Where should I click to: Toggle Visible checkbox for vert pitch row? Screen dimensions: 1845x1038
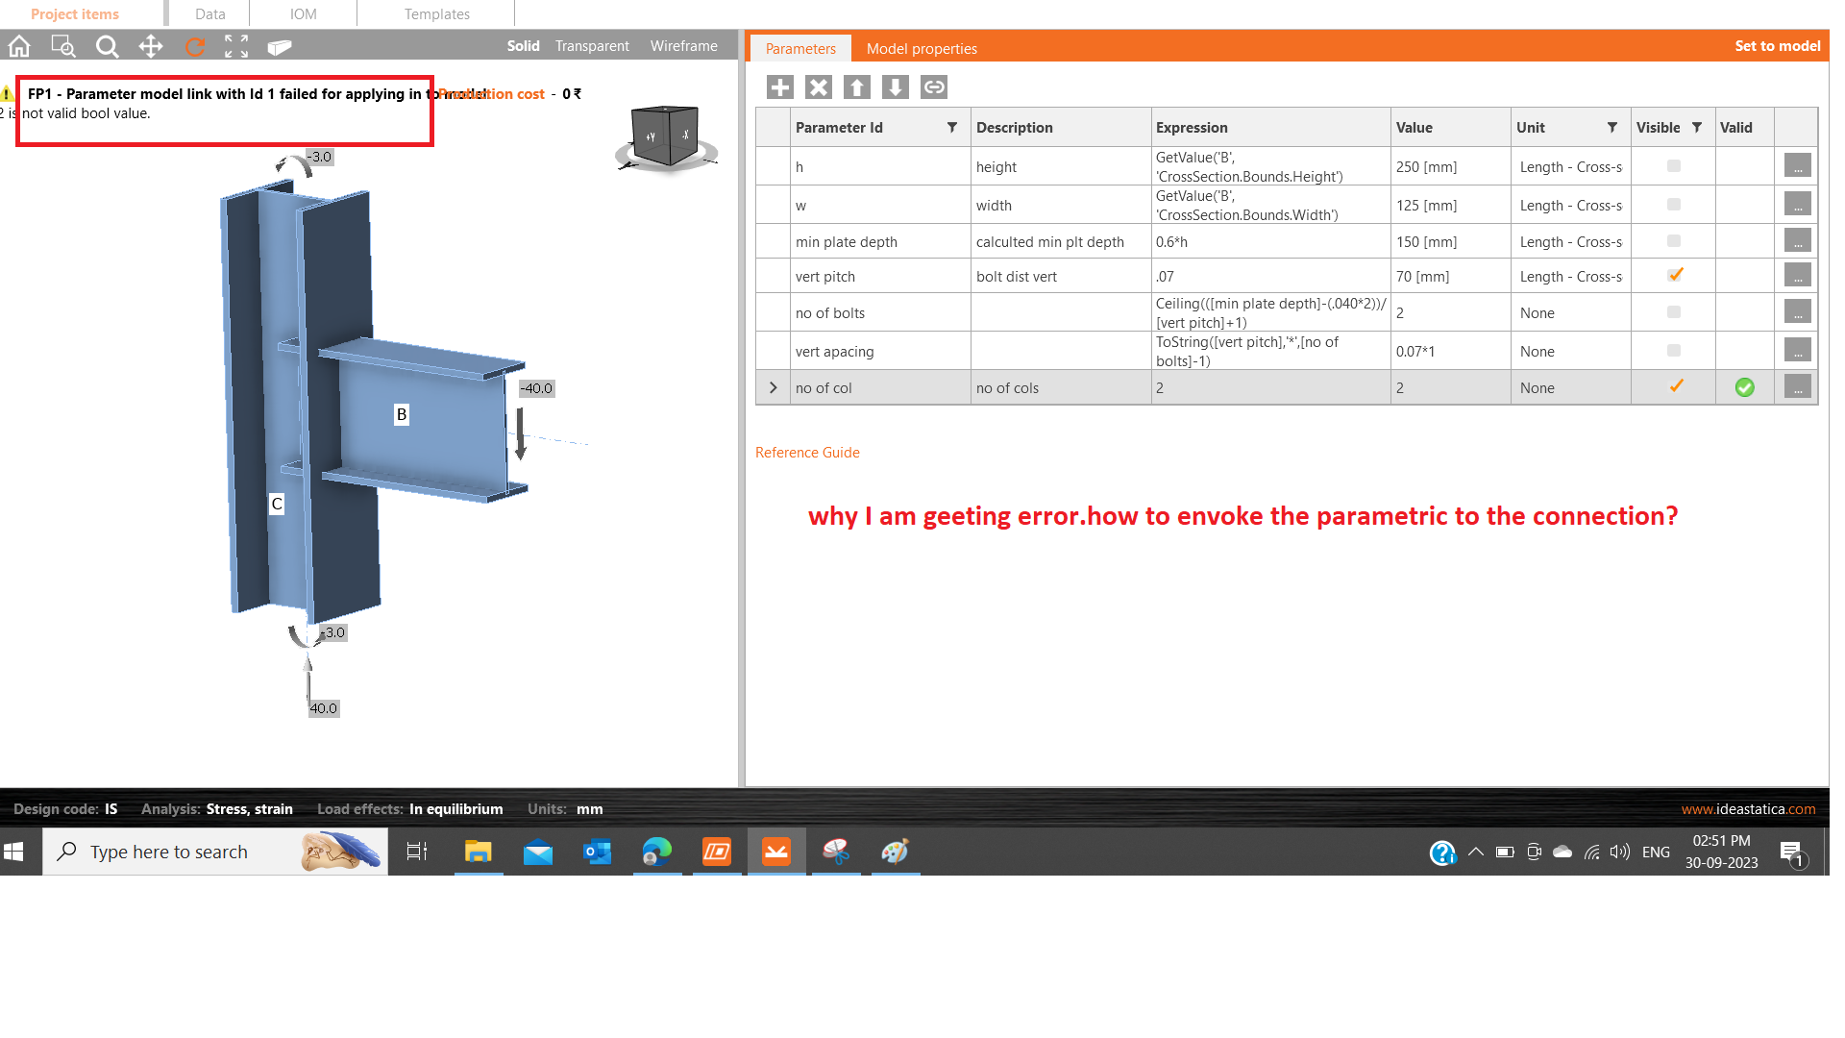[x=1675, y=276]
